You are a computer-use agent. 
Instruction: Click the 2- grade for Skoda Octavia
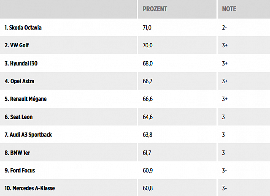click(x=225, y=28)
